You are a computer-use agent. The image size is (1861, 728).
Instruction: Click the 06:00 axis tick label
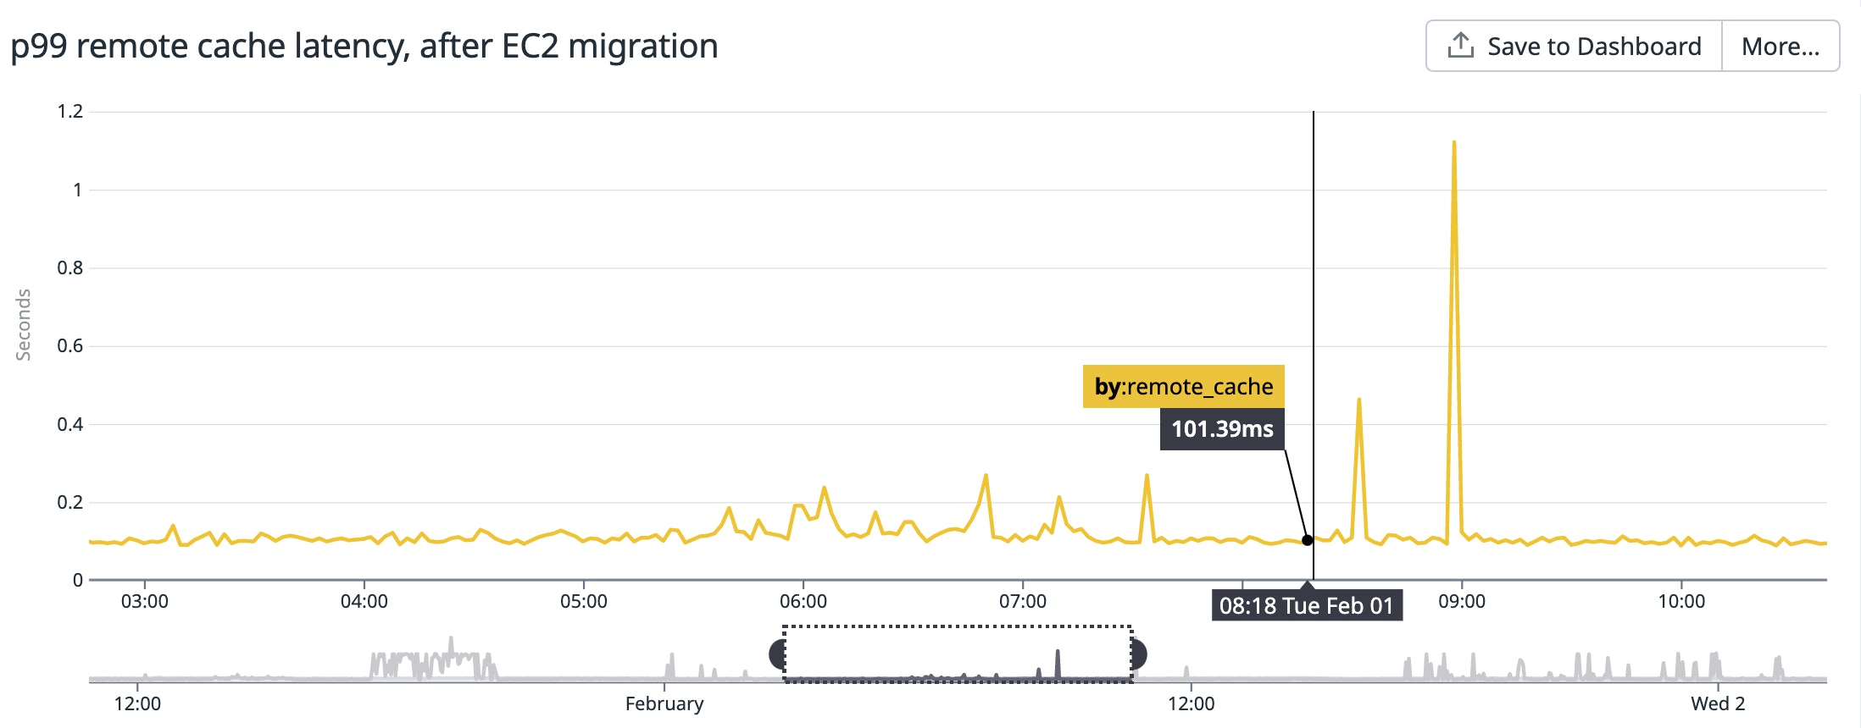coord(805,600)
